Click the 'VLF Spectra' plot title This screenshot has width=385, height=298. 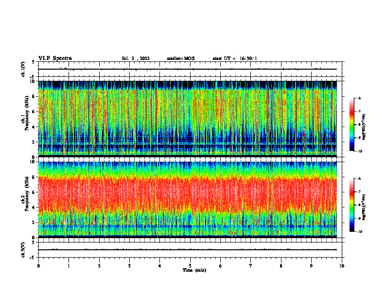pyautogui.click(x=55, y=58)
